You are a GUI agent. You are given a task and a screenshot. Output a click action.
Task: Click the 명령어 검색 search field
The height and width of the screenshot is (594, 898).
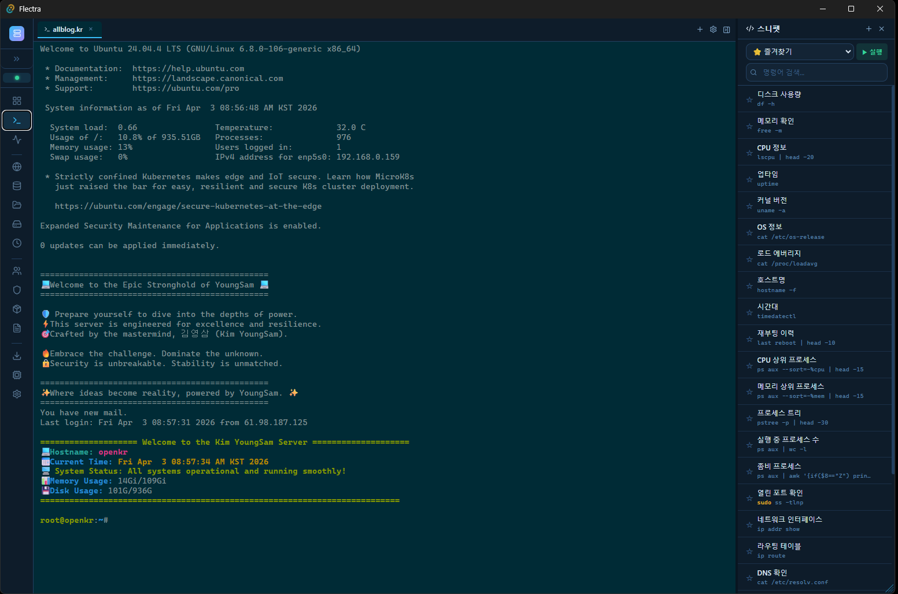click(816, 72)
